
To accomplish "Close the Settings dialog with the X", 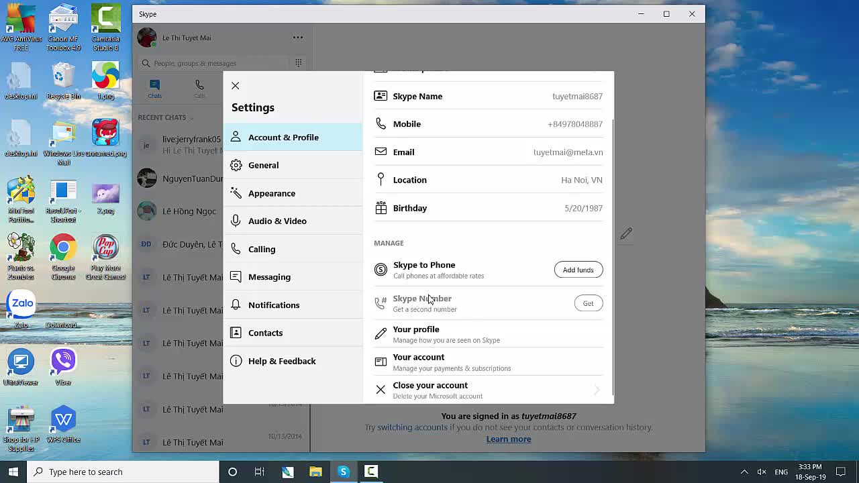I will 235,86.
